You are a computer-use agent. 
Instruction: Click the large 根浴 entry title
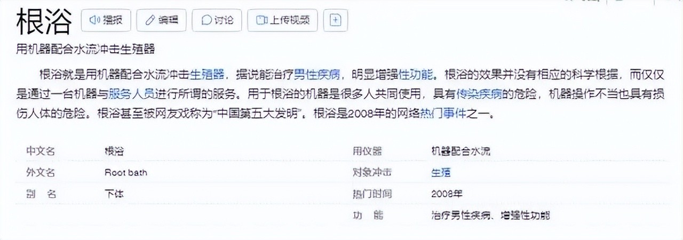point(44,21)
